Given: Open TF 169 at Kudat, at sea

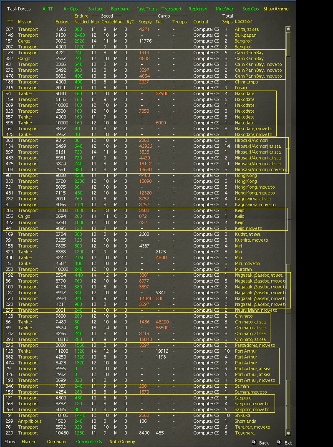Looking at the screenshot, I should [144, 234].
